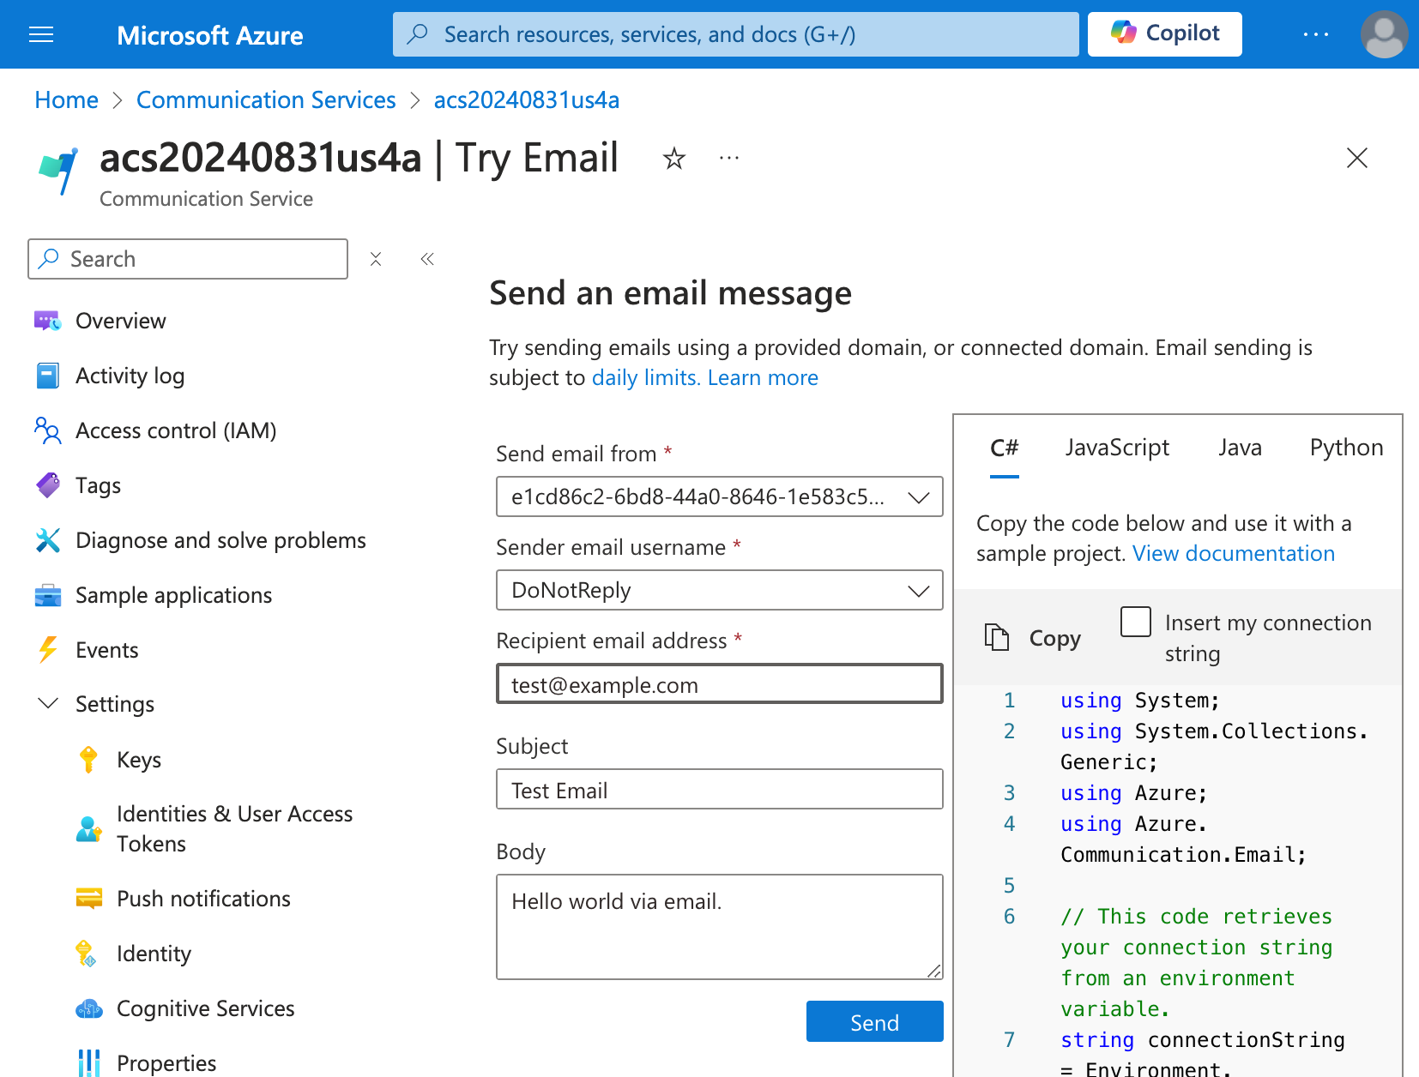
Task: Click the Properties bars icon
Action: (88, 1063)
